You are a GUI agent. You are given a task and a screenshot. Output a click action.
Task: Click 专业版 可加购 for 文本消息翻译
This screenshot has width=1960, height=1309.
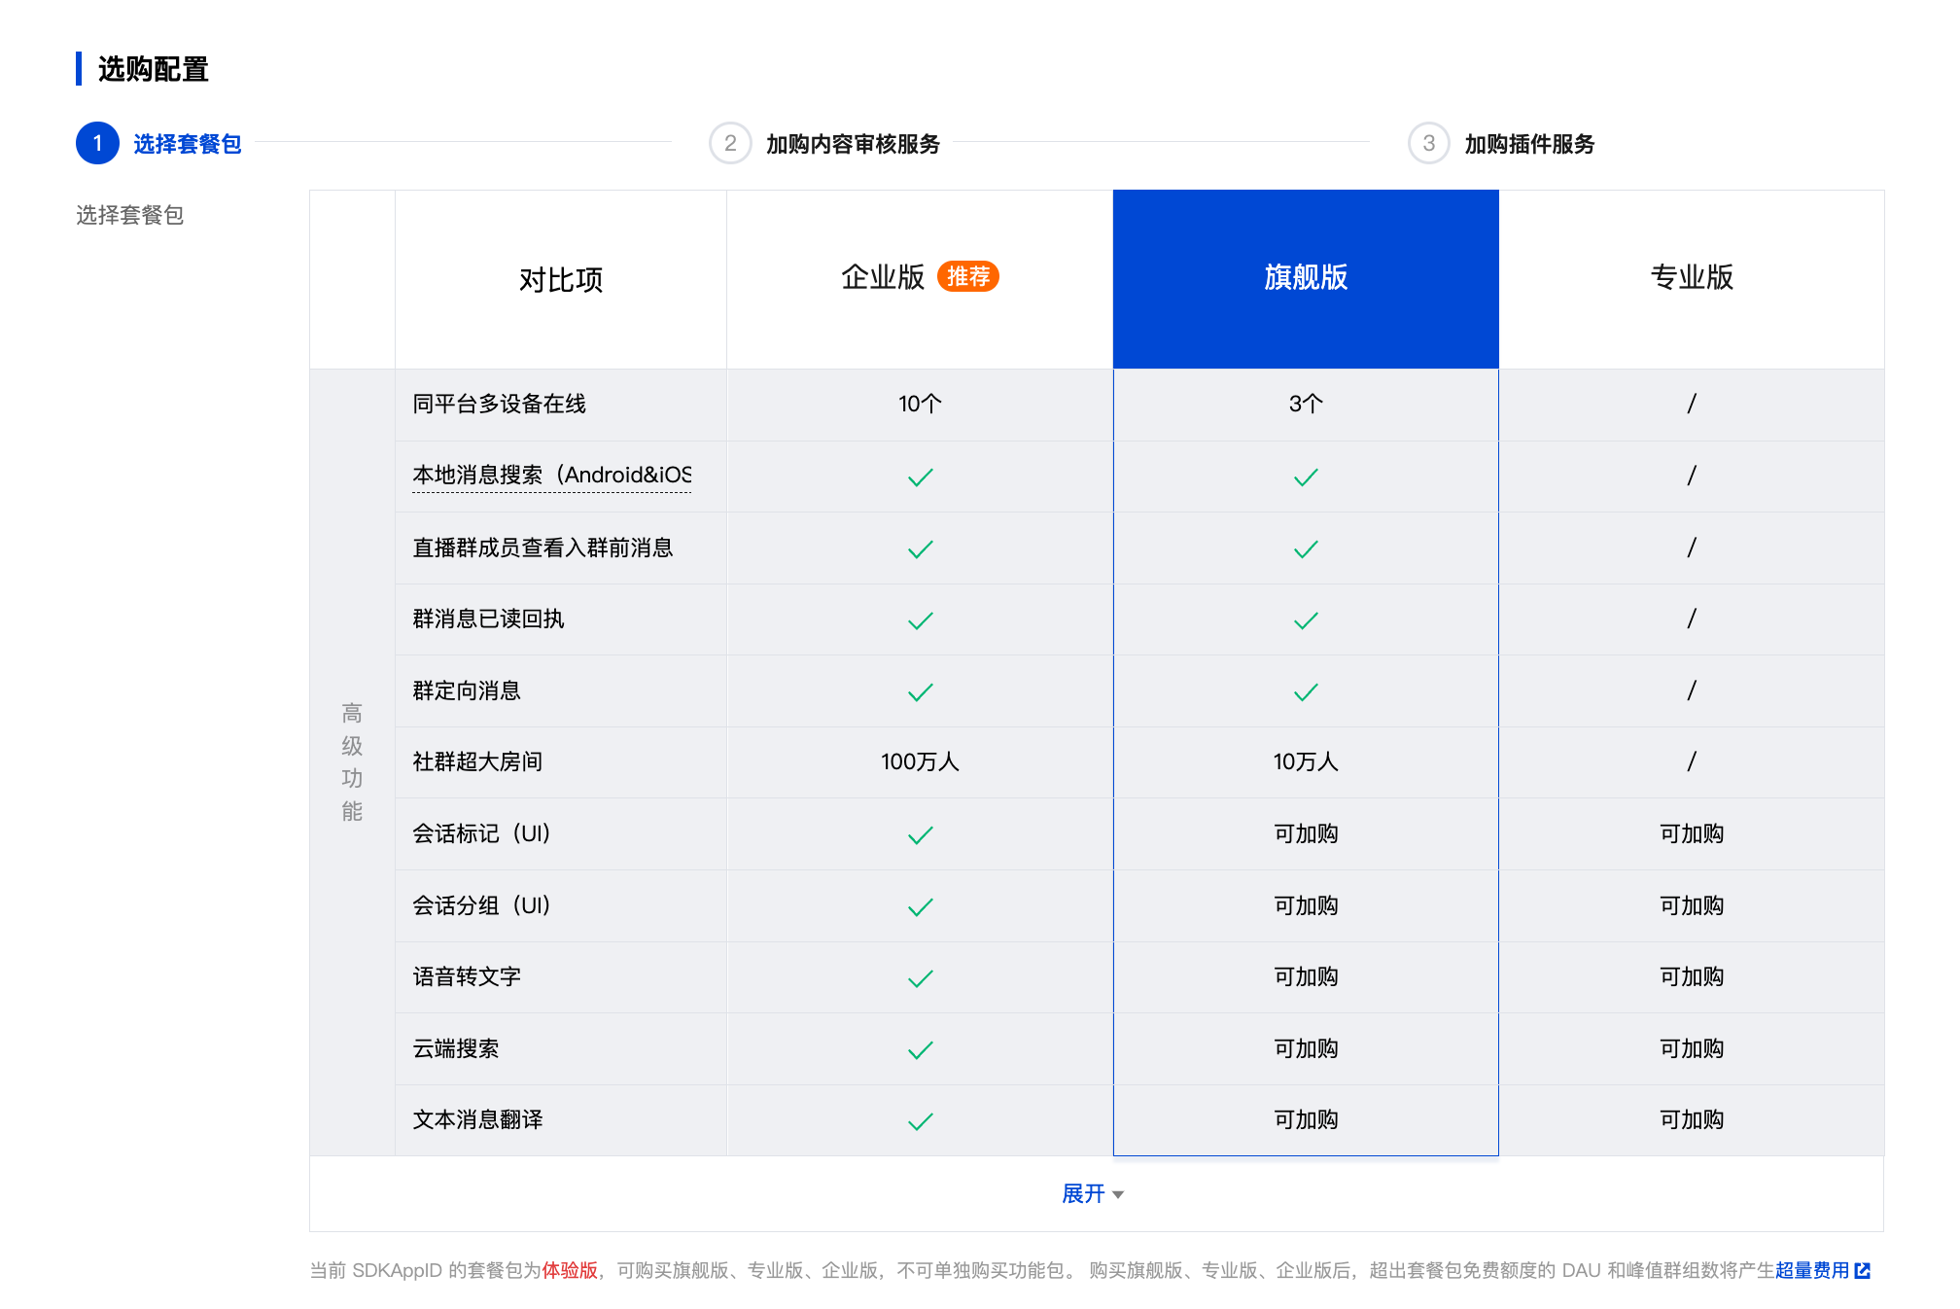(x=1692, y=1119)
